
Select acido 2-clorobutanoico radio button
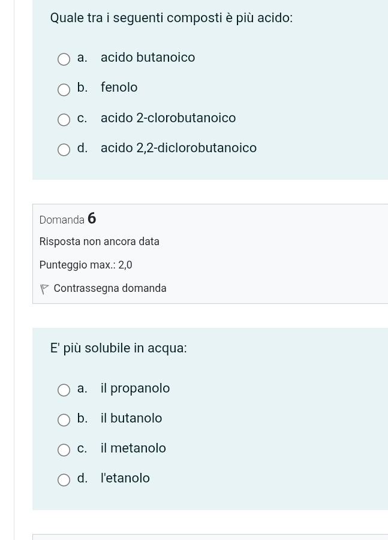point(64,119)
